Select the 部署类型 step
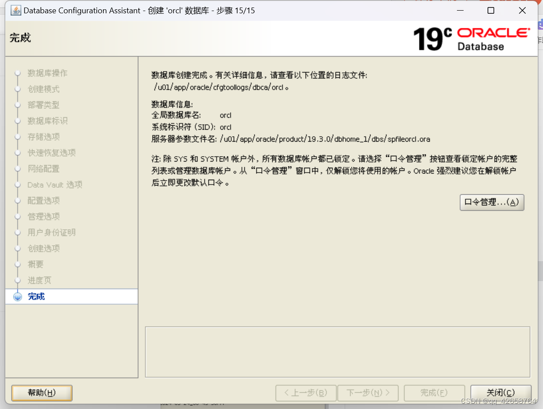Screen dimensions: 543x409 pos(43,105)
